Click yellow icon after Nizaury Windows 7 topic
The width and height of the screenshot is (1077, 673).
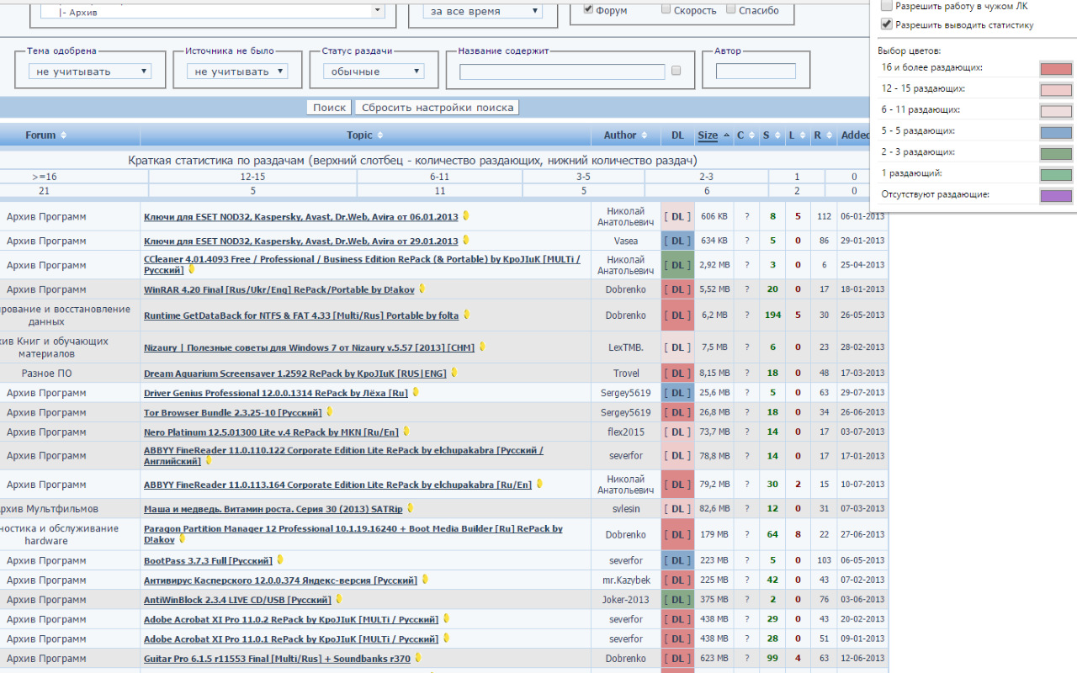pos(482,347)
